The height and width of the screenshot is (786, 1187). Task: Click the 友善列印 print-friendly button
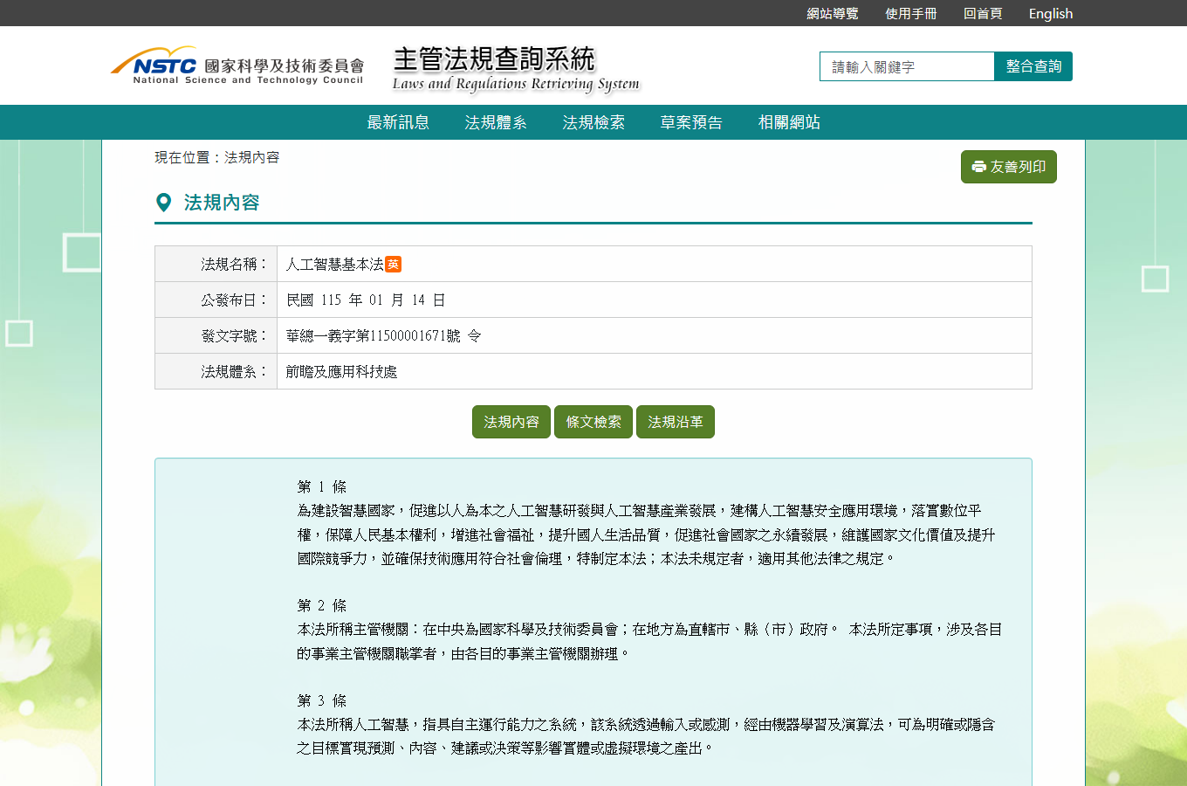pyautogui.click(x=1009, y=167)
